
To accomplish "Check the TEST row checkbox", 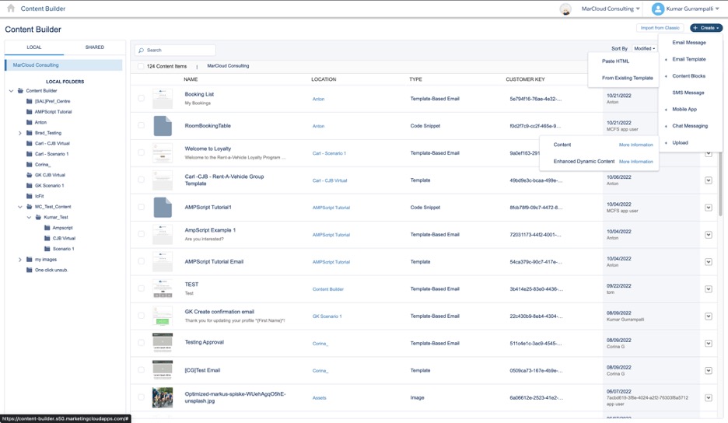I will 141,288.
